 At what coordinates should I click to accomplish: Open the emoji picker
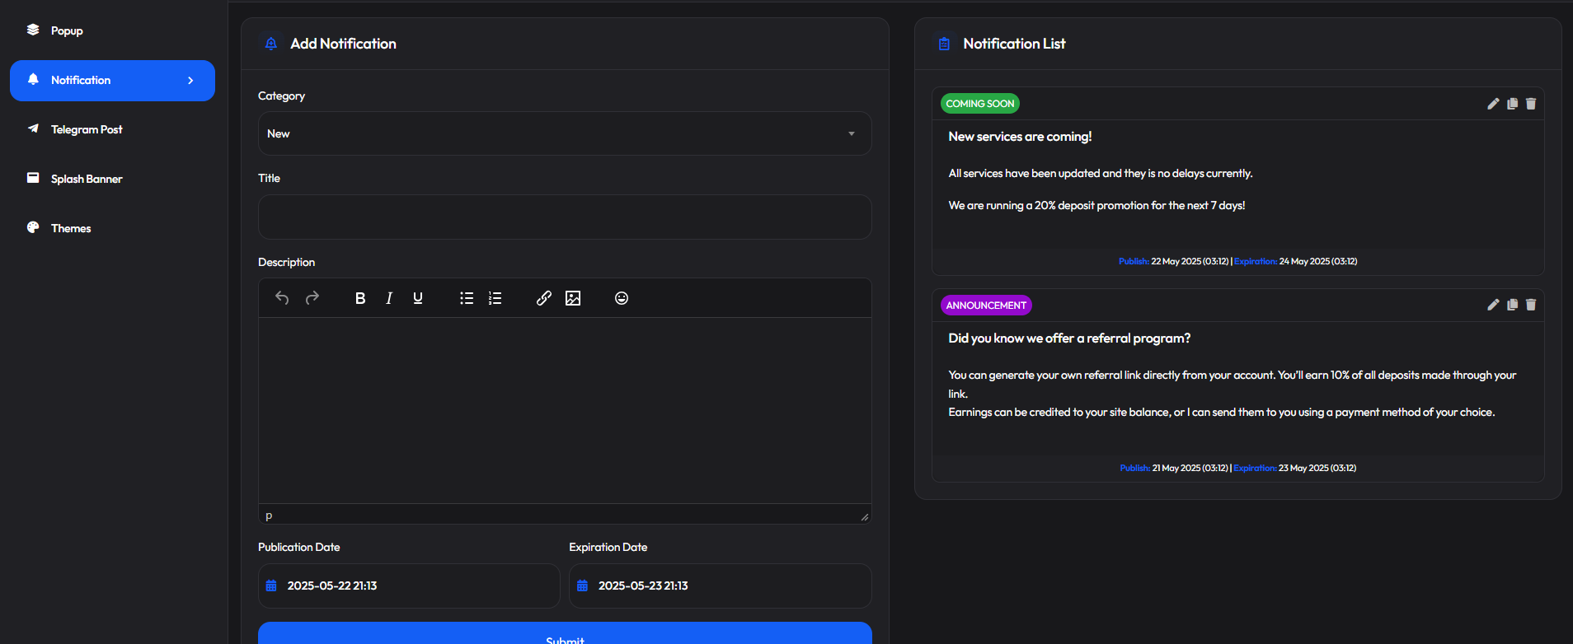[x=622, y=298]
